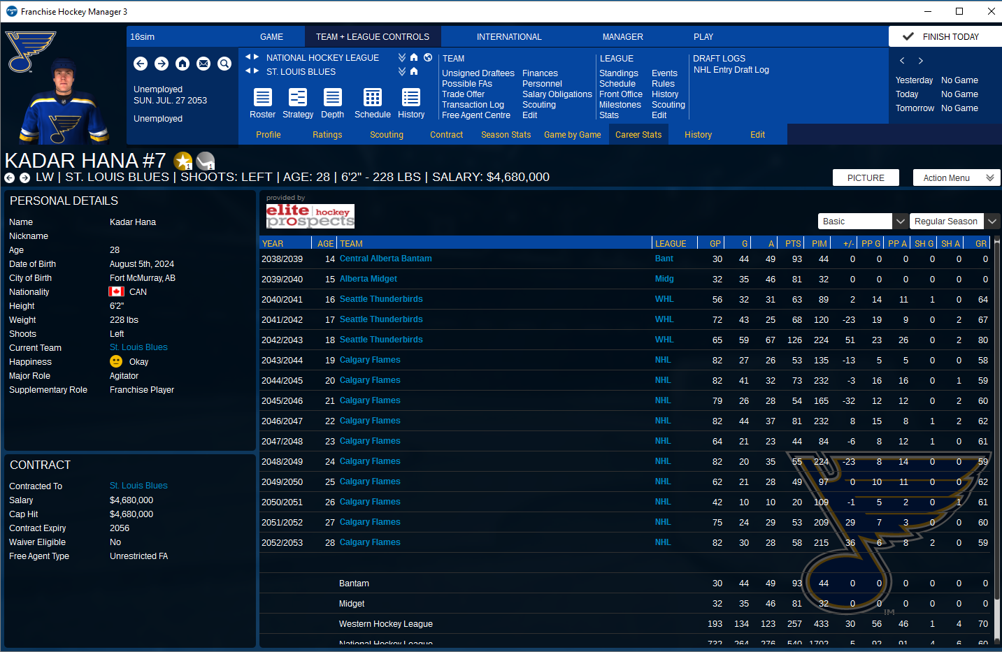Open the team Strategy icon
The width and height of the screenshot is (1002, 652).
coord(298,103)
